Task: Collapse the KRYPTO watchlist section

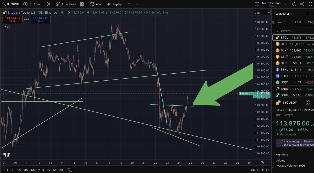Action: [278, 31]
